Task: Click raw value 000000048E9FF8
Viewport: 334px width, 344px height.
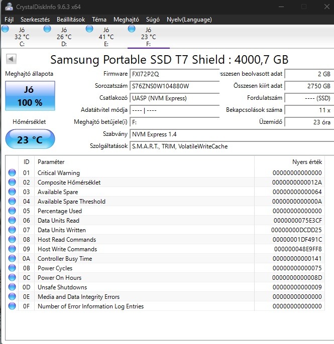Action: coord(298,249)
